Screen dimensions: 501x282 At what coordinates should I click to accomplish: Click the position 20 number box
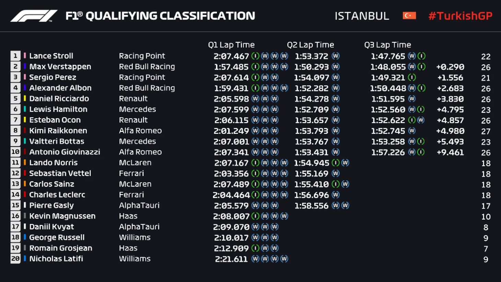[x=15, y=259]
